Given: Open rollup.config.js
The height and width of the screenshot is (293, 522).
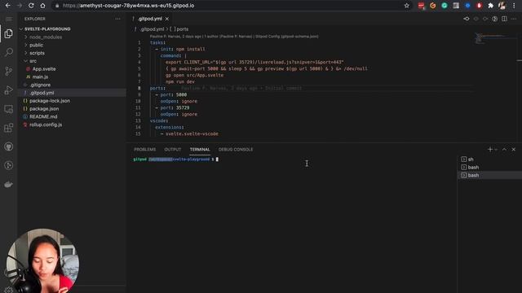Looking at the screenshot, I should (x=73, y=125).
